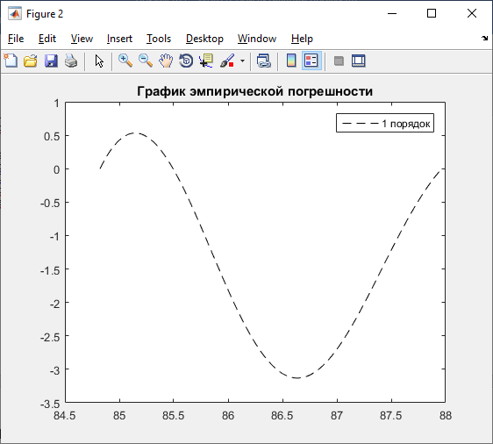
Task: Open the Window menu
Action: (x=257, y=39)
